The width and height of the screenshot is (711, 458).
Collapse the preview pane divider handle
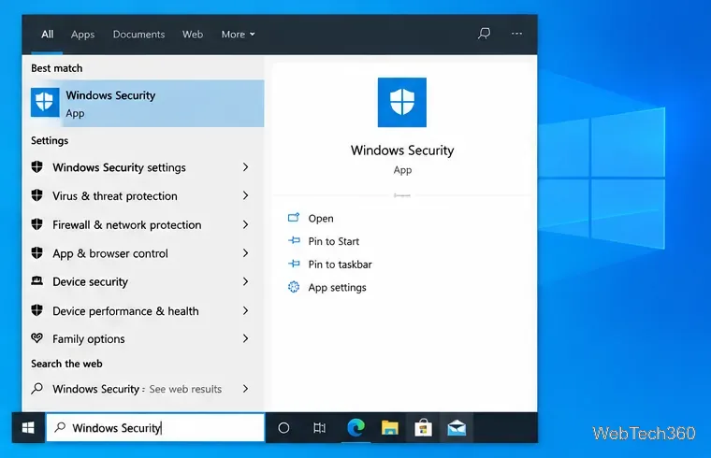(x=401, y=195)
